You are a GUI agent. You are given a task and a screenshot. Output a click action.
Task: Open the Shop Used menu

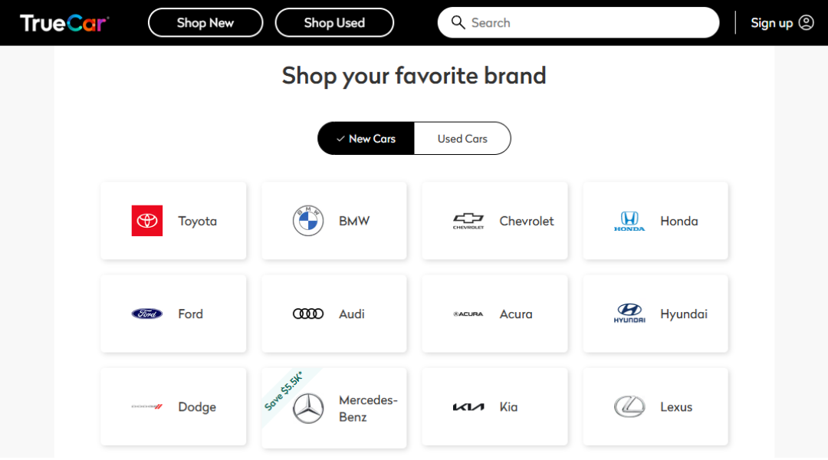[x=334, y=23]
